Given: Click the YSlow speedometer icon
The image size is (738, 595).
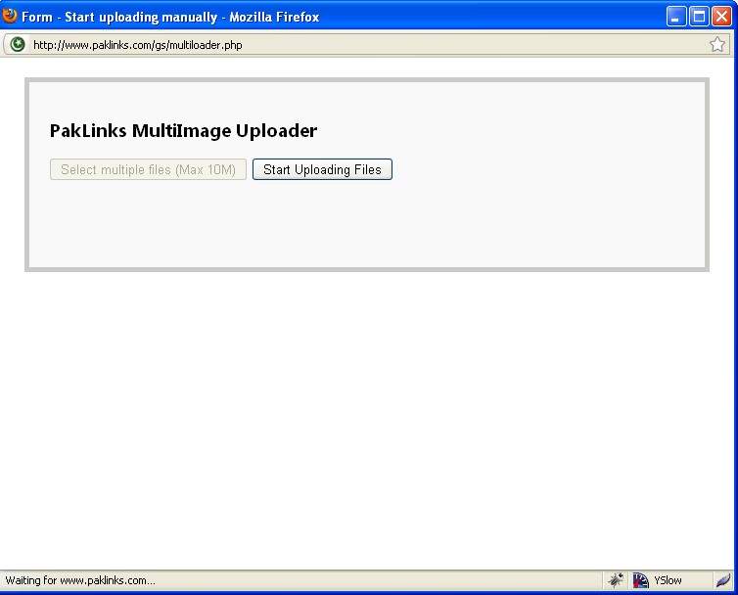Looking at the screenshot, I should tap(641, 580).
